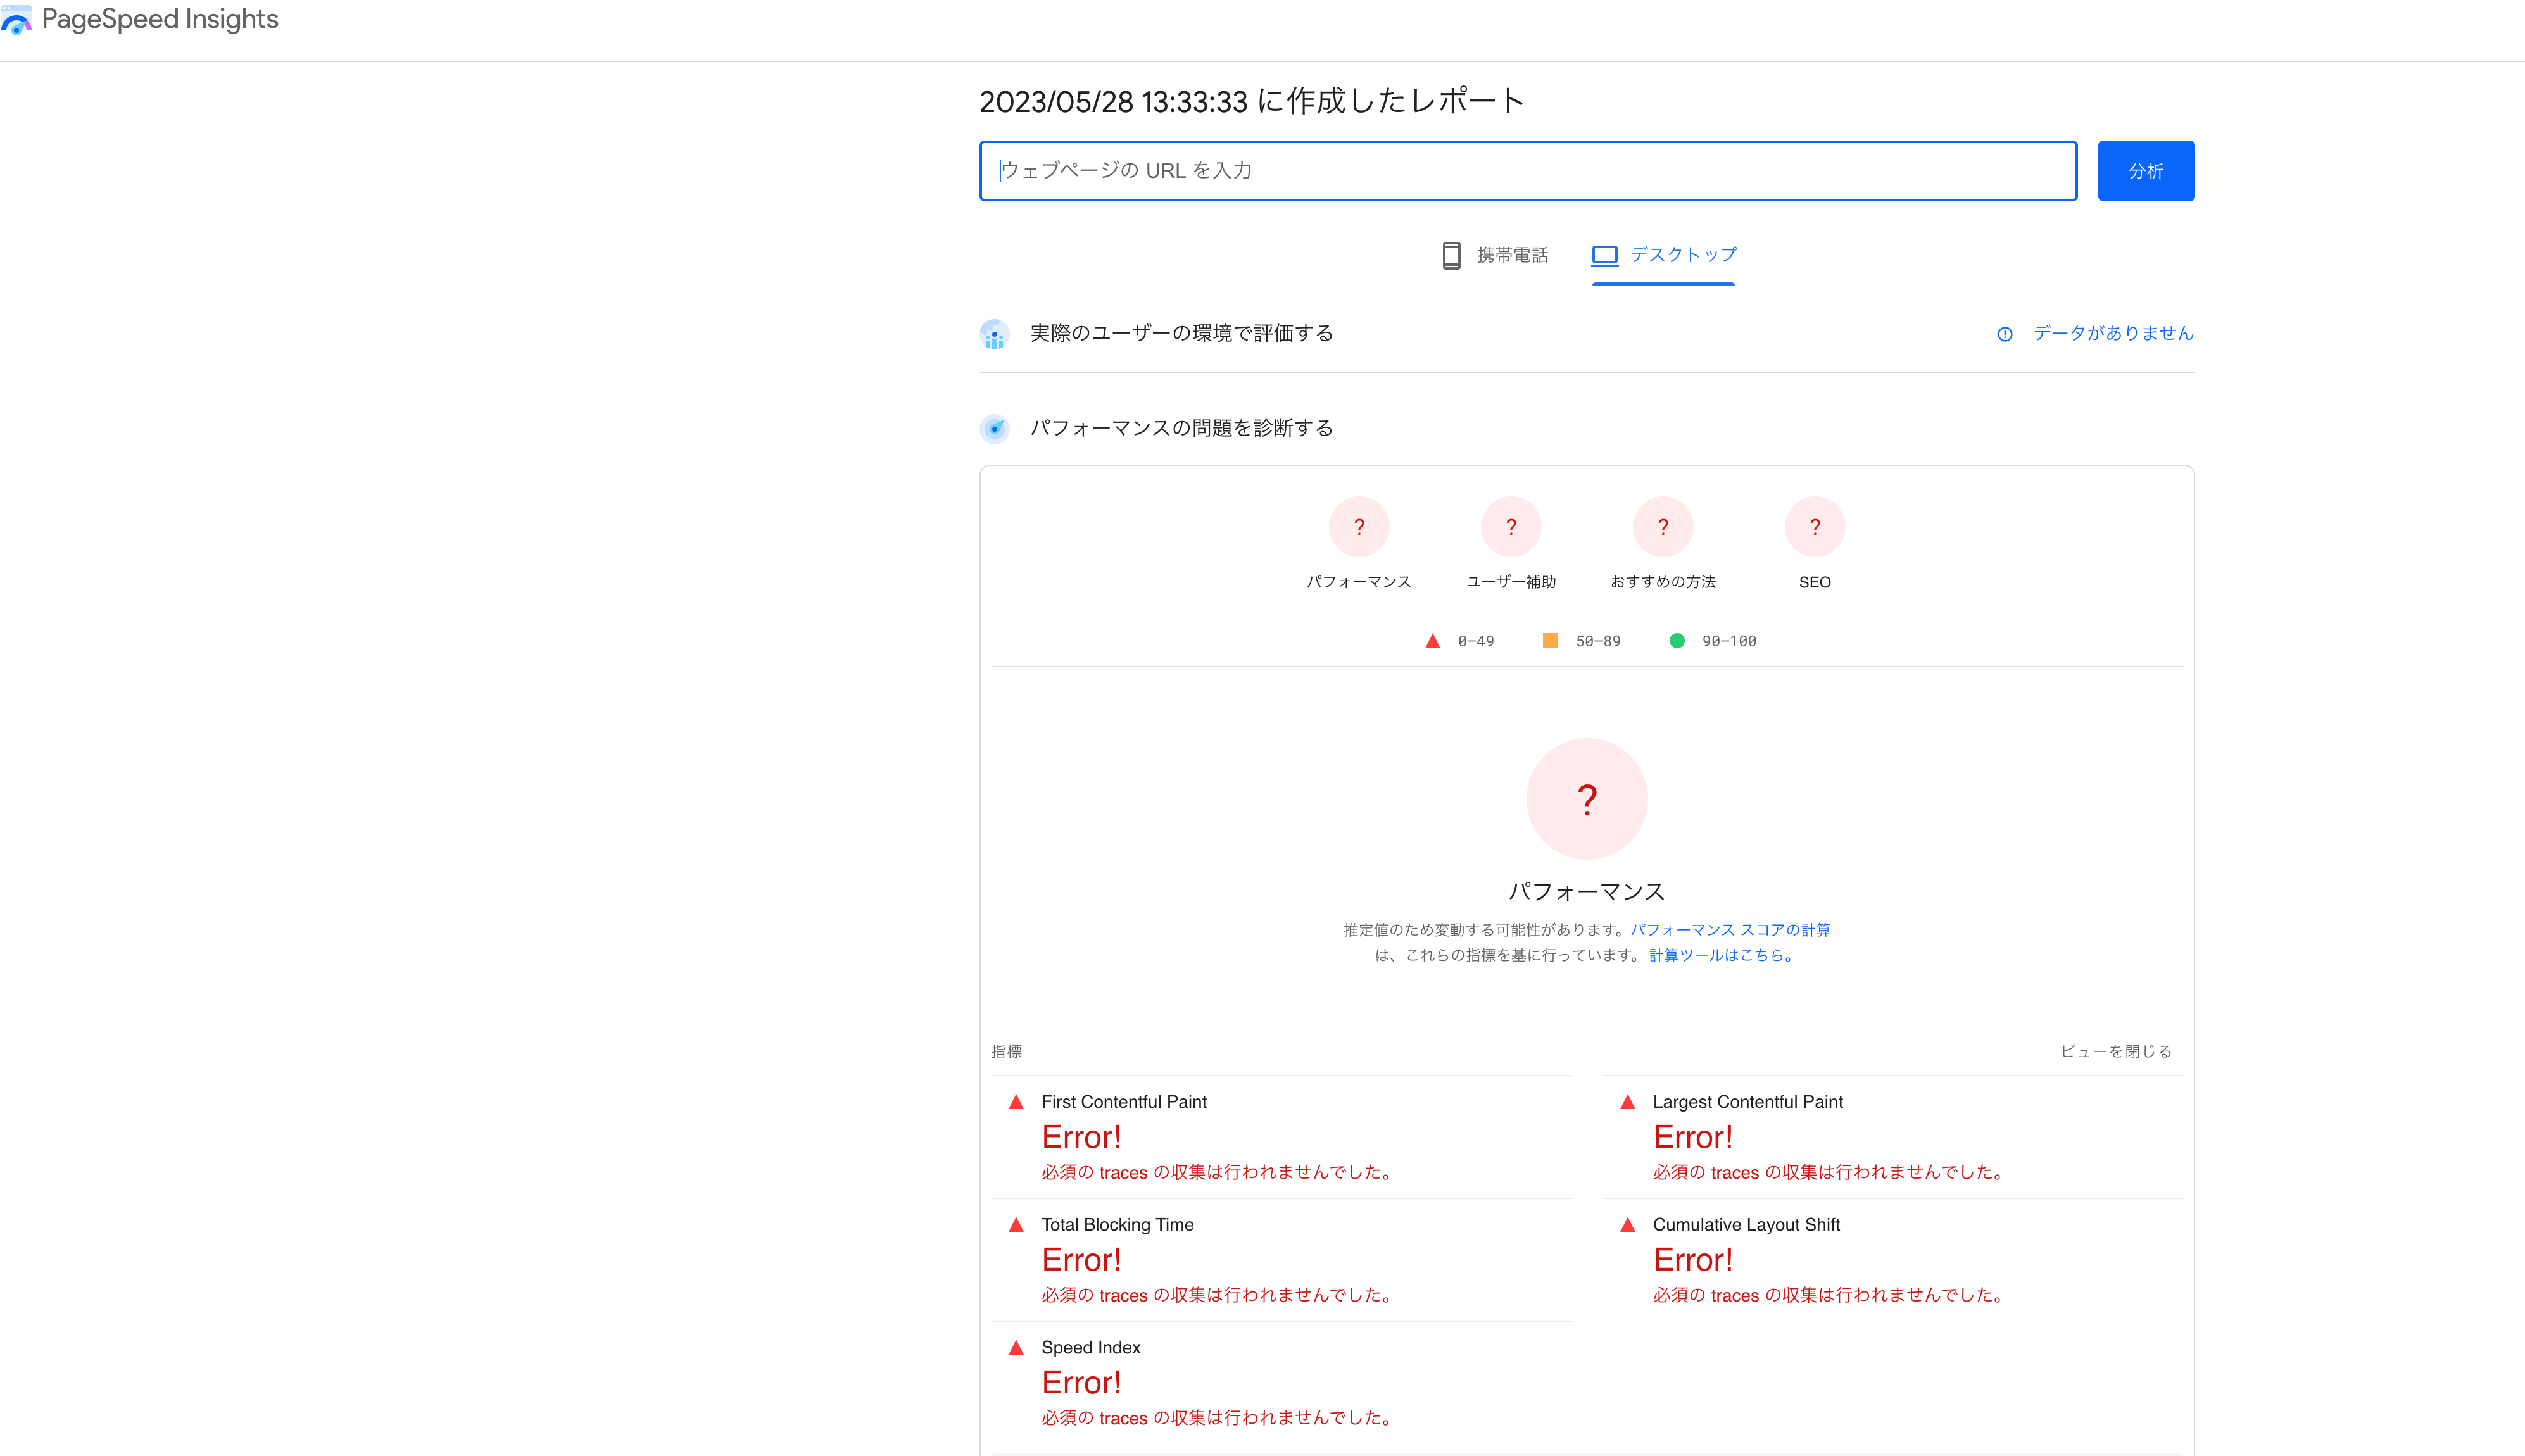Click the orange square 50–89 legend icon

[1550, 641]
